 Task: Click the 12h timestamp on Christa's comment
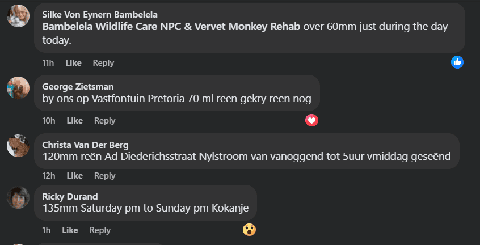pyautogui.click(x=49, y=176)
